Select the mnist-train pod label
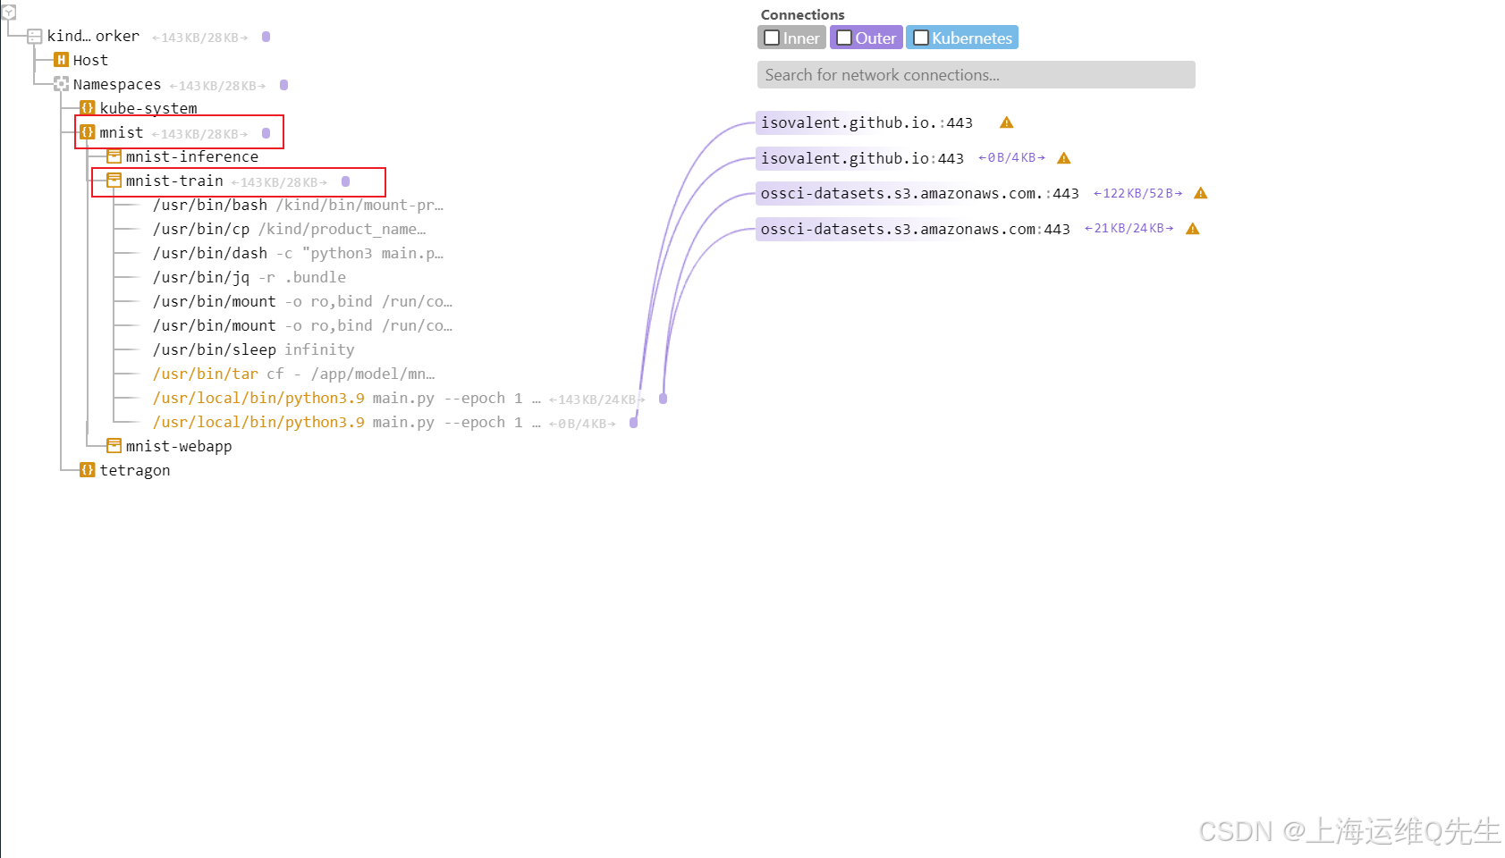 (x=174, y=181)
